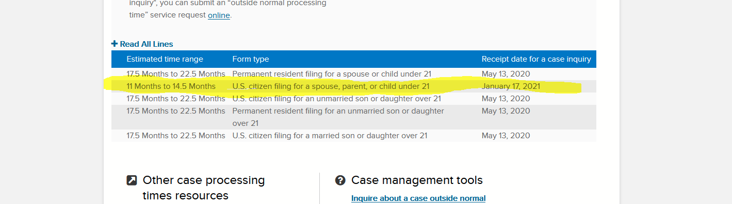Click the arrow icon next to Other case processing

[x=132, y=180]
